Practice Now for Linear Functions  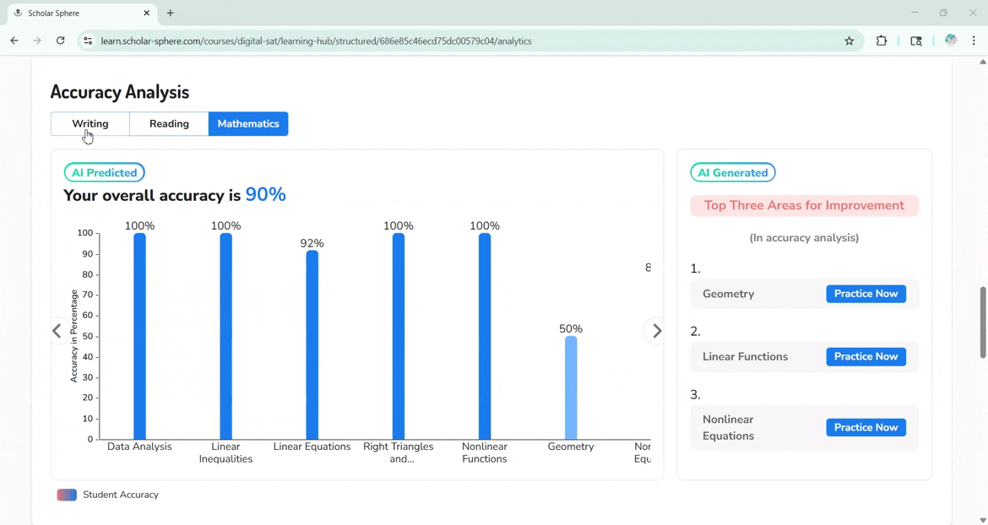tap(866, 356)
